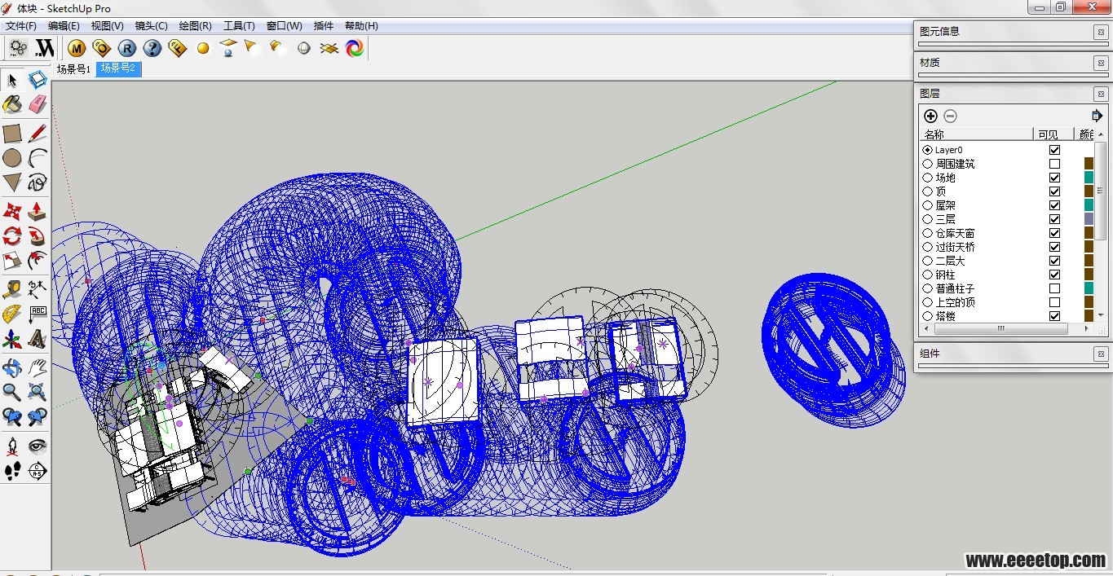The image size is (1113, 576).
Task: Pick the Paint Bucket tool
Action: pyautogui.click(x=12, y=104)
